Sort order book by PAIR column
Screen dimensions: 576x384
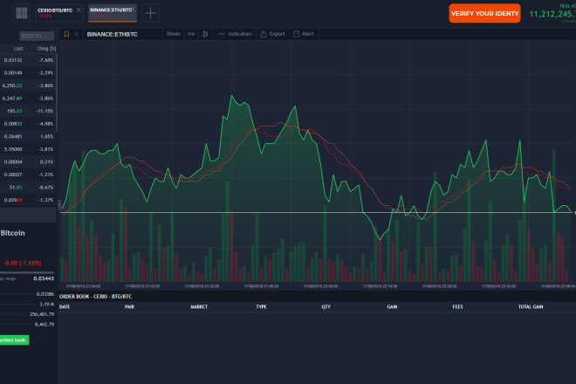pyautogui.click(x=130, y=307)
